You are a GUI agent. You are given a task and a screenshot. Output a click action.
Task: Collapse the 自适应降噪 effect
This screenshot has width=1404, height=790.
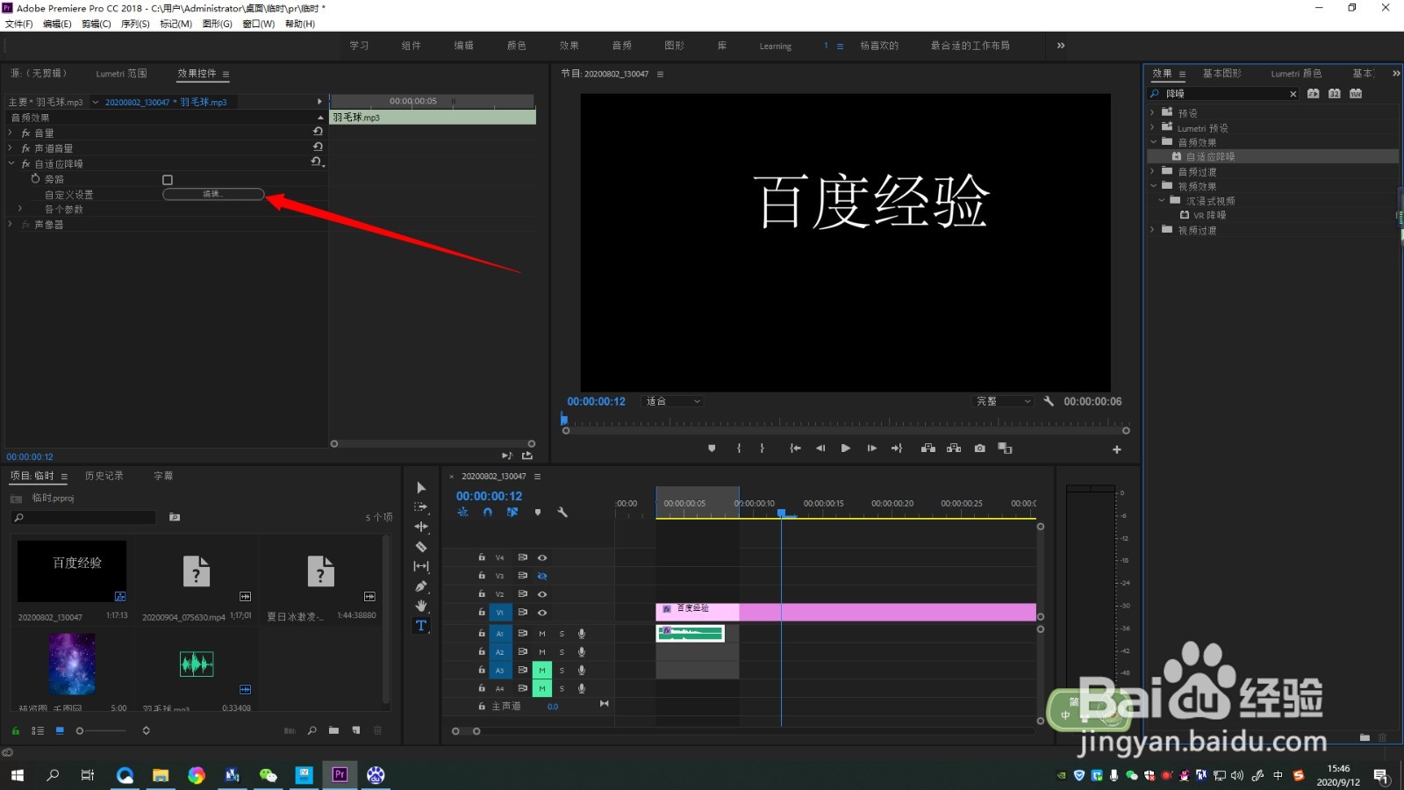tap(11, 163)
